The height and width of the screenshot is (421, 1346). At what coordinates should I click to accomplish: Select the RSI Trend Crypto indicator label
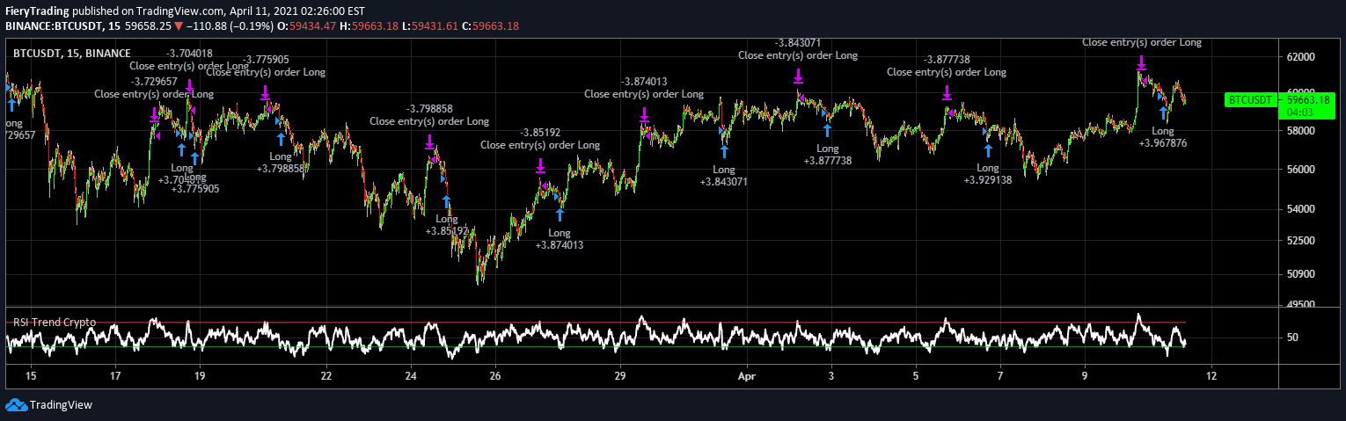(x=55, y=323)
